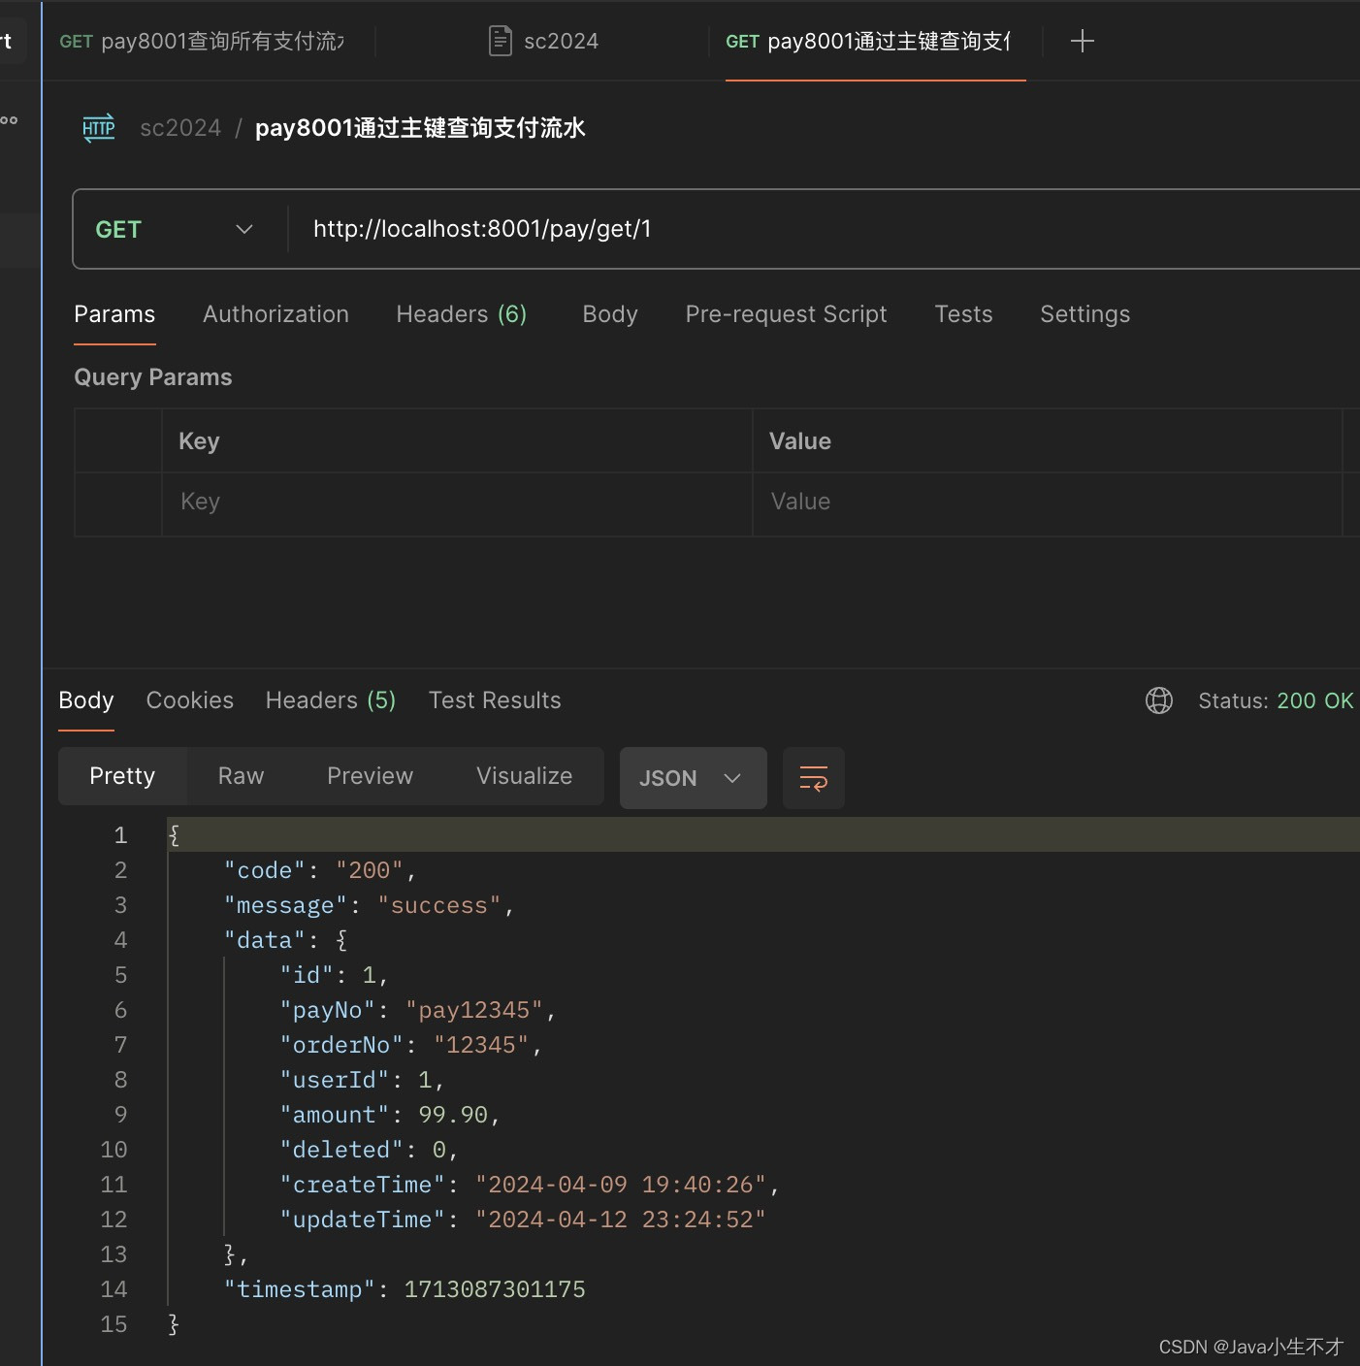Click the "payNo": "pay12345" line
The image size is (1360, 1366).
tap(417, 1010)
